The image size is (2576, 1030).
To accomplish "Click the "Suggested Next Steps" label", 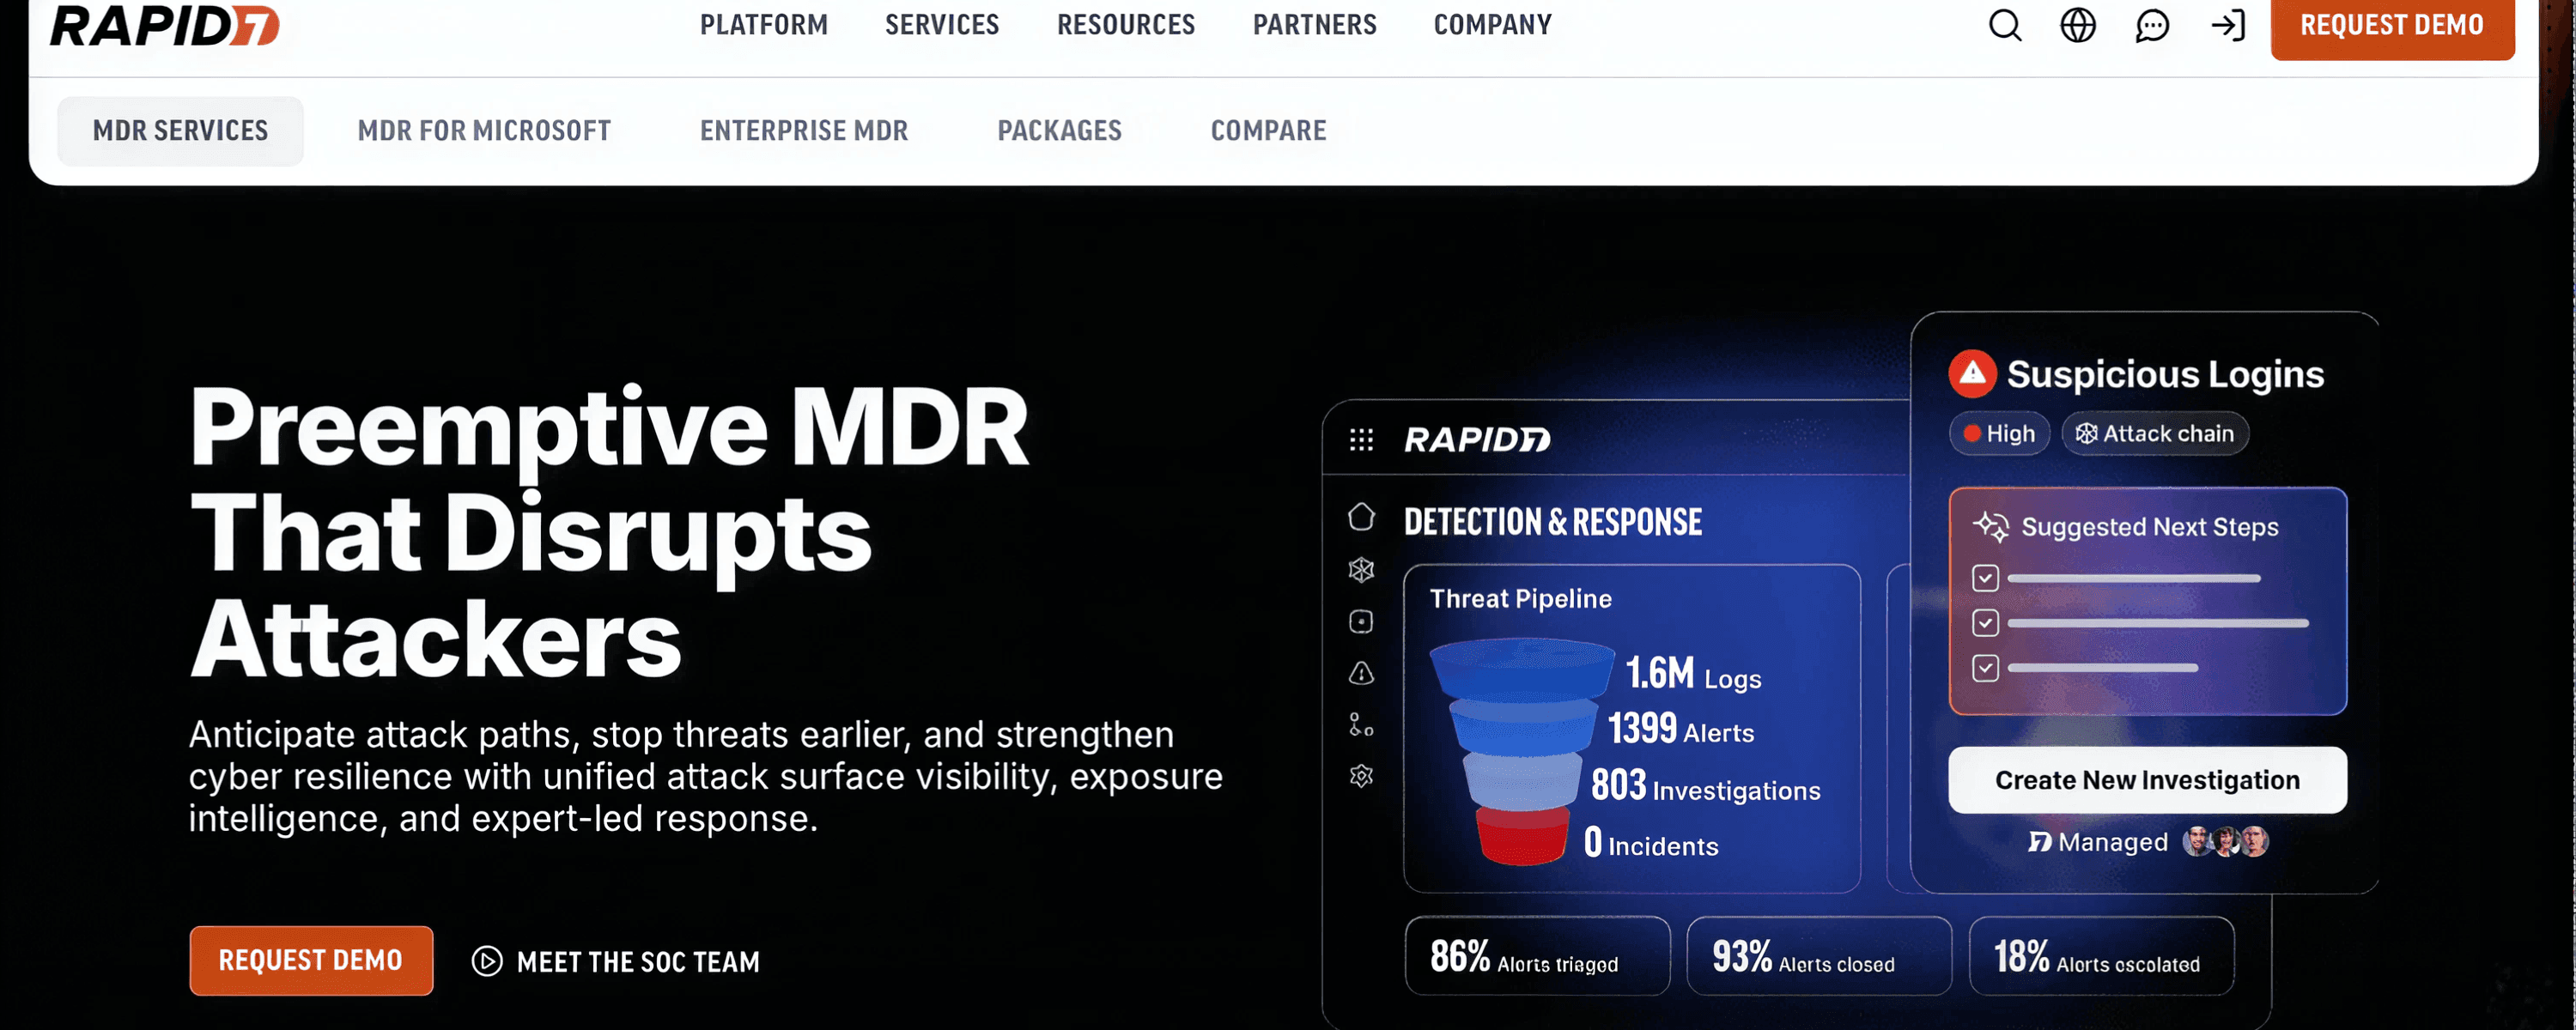I will coord(2150,527).
